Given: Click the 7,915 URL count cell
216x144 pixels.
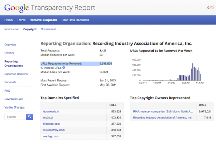Looking at the screenshot, I should [207, 118].
